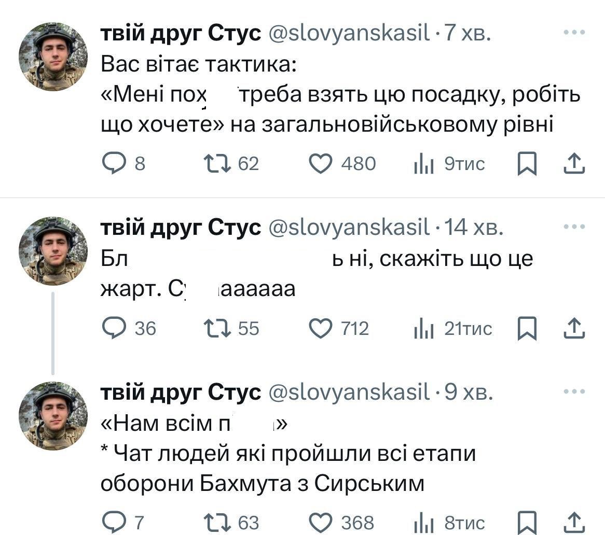Like the tweet with 368 likes

tap(321, 522)
